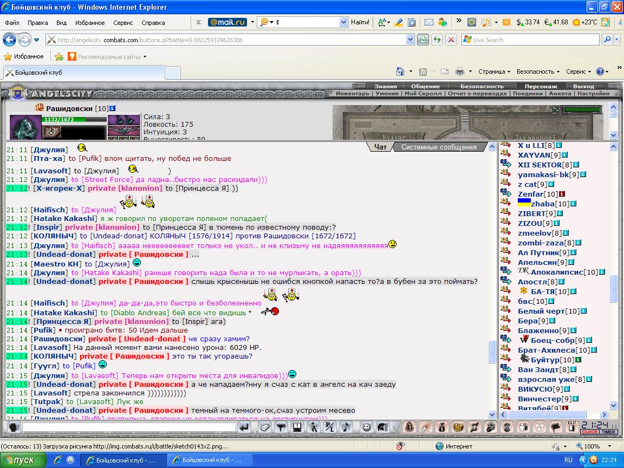This screenshot has width=624, height=468.
Task: Click the Mail.ru toolbar logo
Action: point(227,22)
